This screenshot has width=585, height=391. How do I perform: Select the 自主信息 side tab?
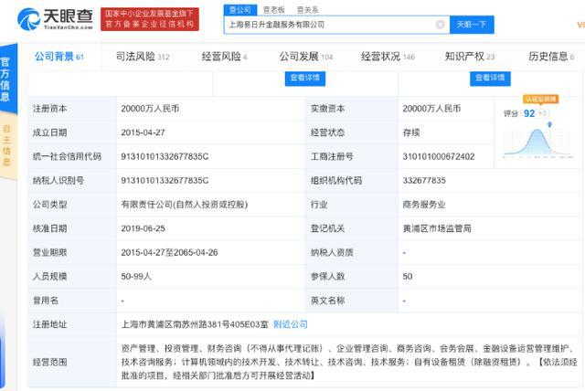tap(7, 146)
